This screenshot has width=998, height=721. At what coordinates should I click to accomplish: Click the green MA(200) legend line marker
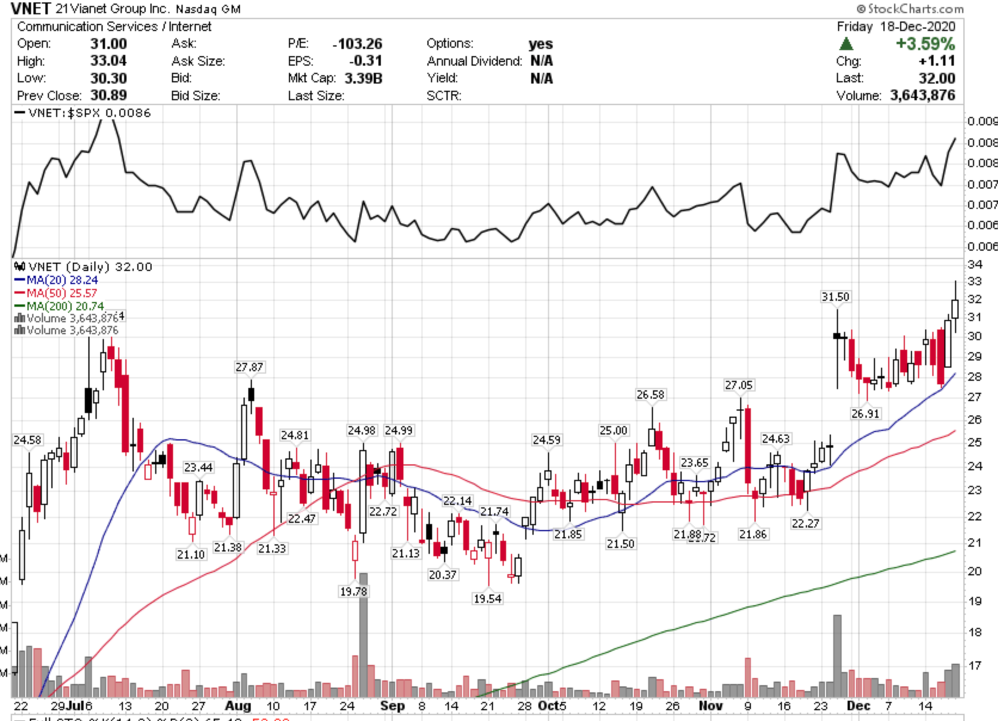tap(20, 306)
